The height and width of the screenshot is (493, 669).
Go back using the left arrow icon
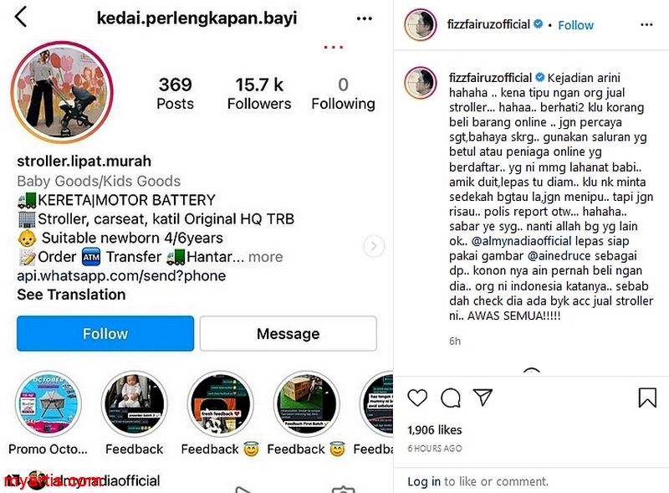20,17
